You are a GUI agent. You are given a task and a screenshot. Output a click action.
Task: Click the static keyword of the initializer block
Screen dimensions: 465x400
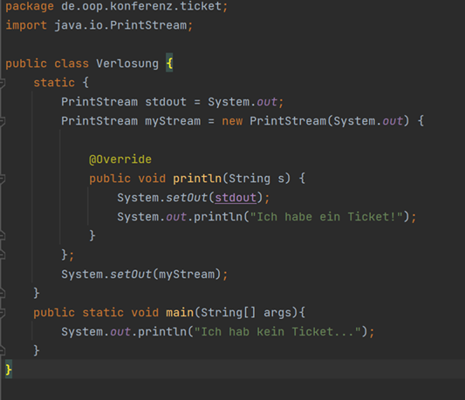click(x=54, y=83)
